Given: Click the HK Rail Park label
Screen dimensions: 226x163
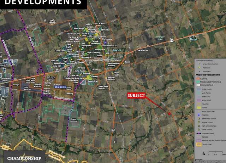Looking at the screenshot, I should pyautogui.click(x=143, y=50).
